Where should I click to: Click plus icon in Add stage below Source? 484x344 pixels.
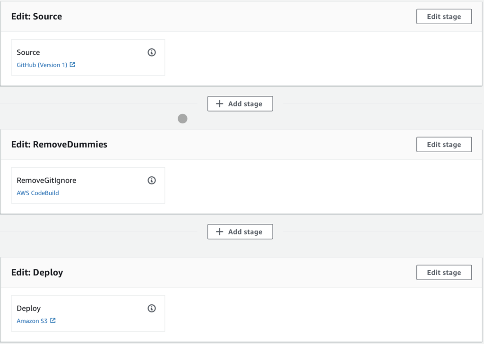[x=219, y=103]
